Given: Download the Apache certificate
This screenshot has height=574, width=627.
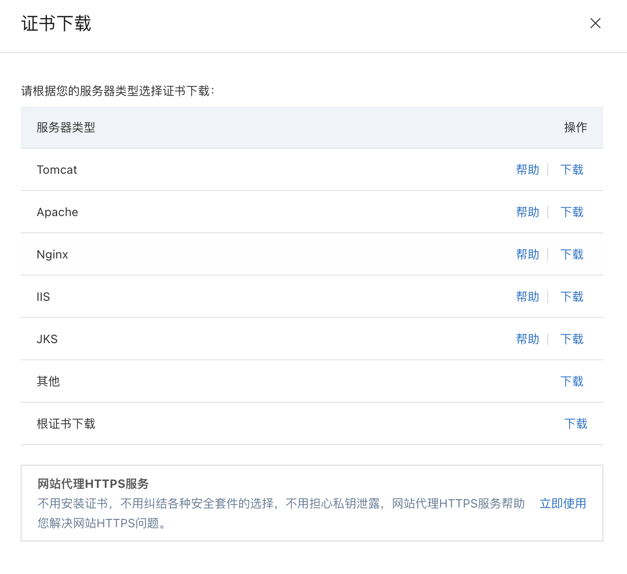Looking at the screenshot, I should click(571, 212).
